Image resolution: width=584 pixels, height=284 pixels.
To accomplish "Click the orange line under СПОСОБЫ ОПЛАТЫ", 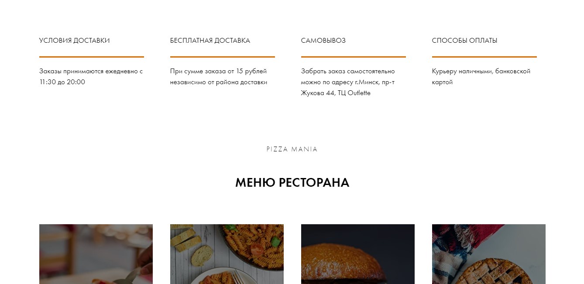I will click(484, 57).
